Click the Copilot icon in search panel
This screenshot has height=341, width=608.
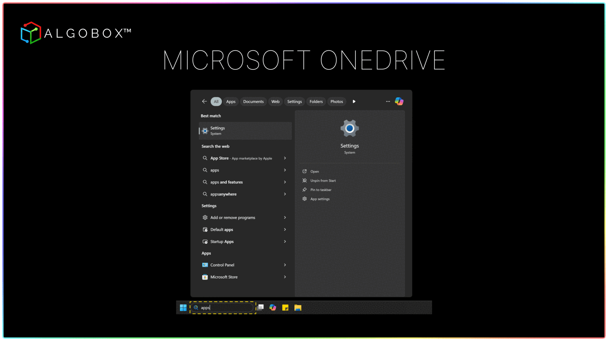coord(399,101)
